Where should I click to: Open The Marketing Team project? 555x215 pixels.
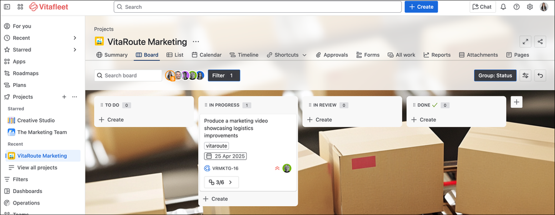42,132
